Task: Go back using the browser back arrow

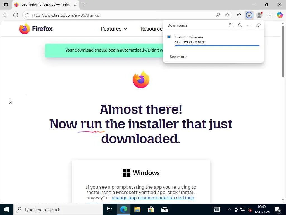Action: [x=6, y=15]
